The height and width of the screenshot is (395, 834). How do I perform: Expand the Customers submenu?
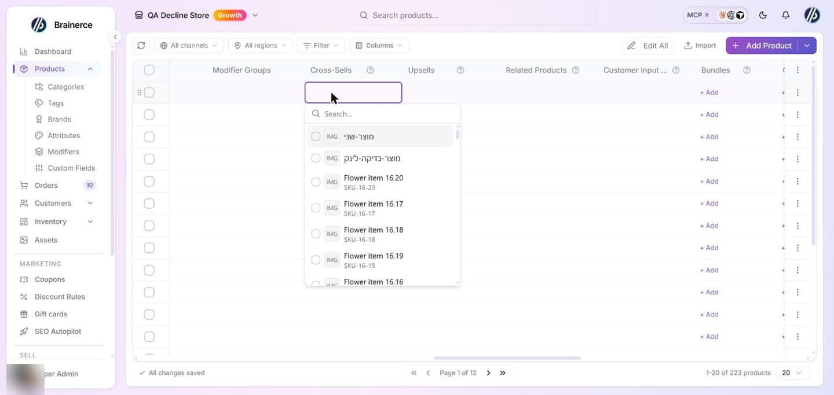90,203
